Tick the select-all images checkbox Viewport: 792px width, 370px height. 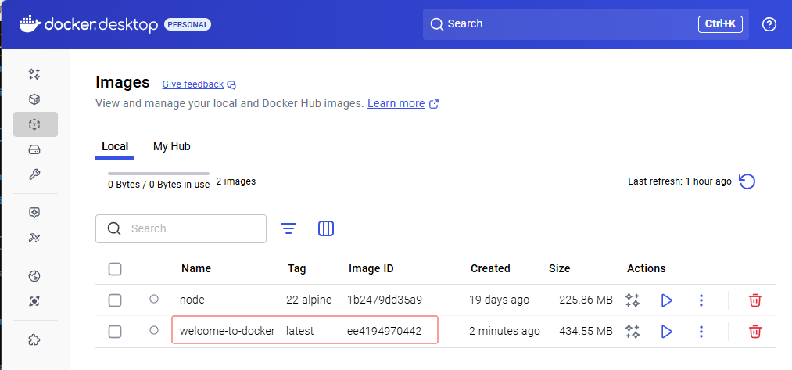pos(115,269)
